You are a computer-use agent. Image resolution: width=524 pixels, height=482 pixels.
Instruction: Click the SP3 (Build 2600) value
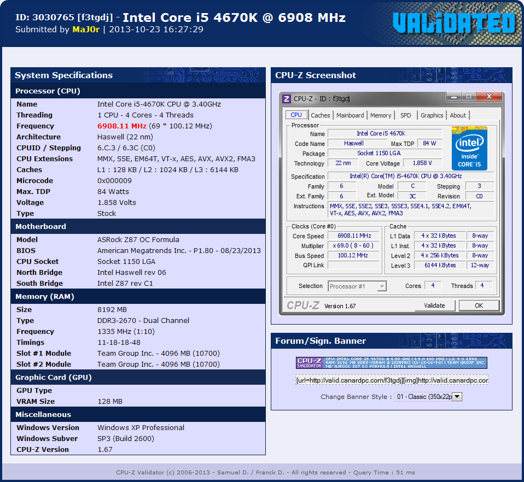tap(126, 439)
